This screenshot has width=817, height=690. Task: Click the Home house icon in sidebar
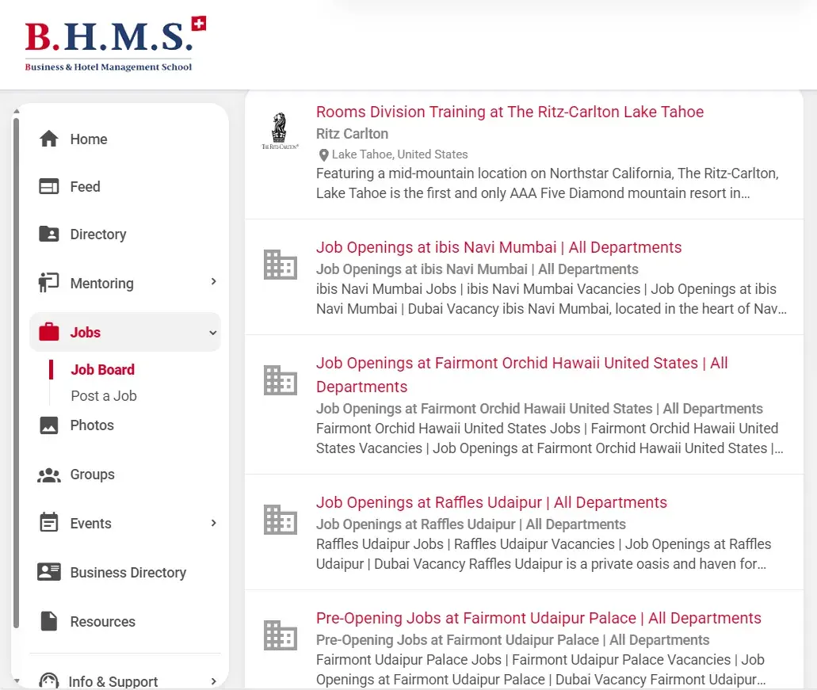49,139
